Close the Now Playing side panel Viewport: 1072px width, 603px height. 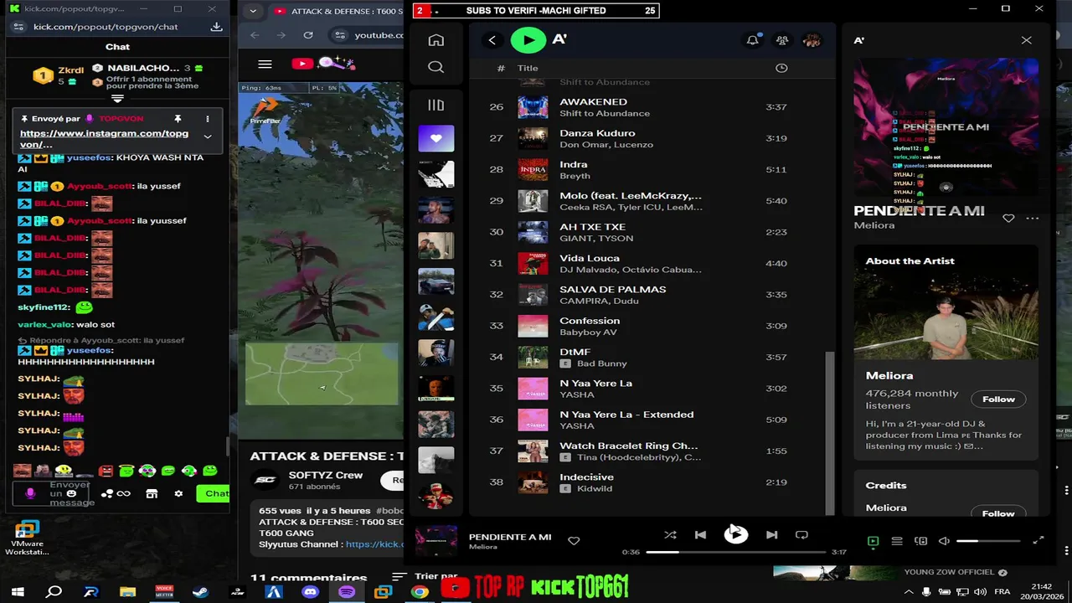click(1026, 40)
